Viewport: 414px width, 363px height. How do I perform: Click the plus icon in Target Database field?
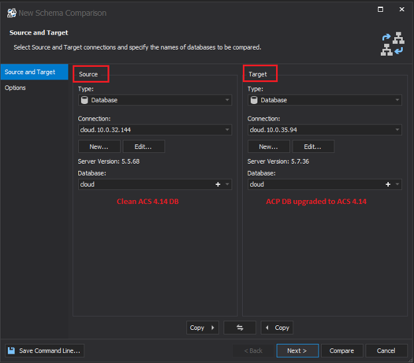click(x=388, y=184)
